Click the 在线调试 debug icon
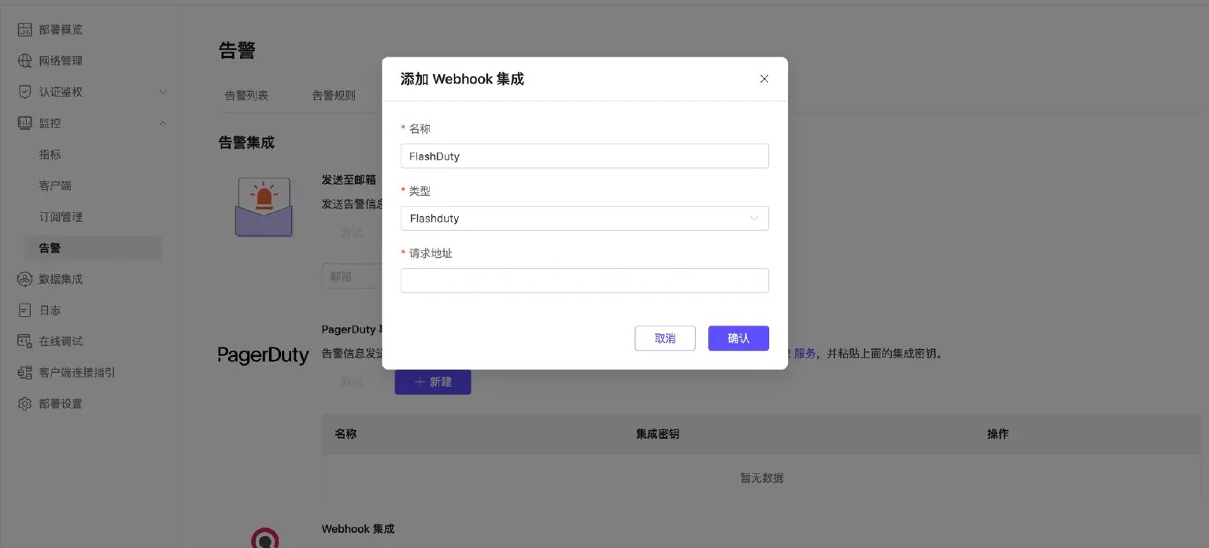1209x548 pixels. 25,341
